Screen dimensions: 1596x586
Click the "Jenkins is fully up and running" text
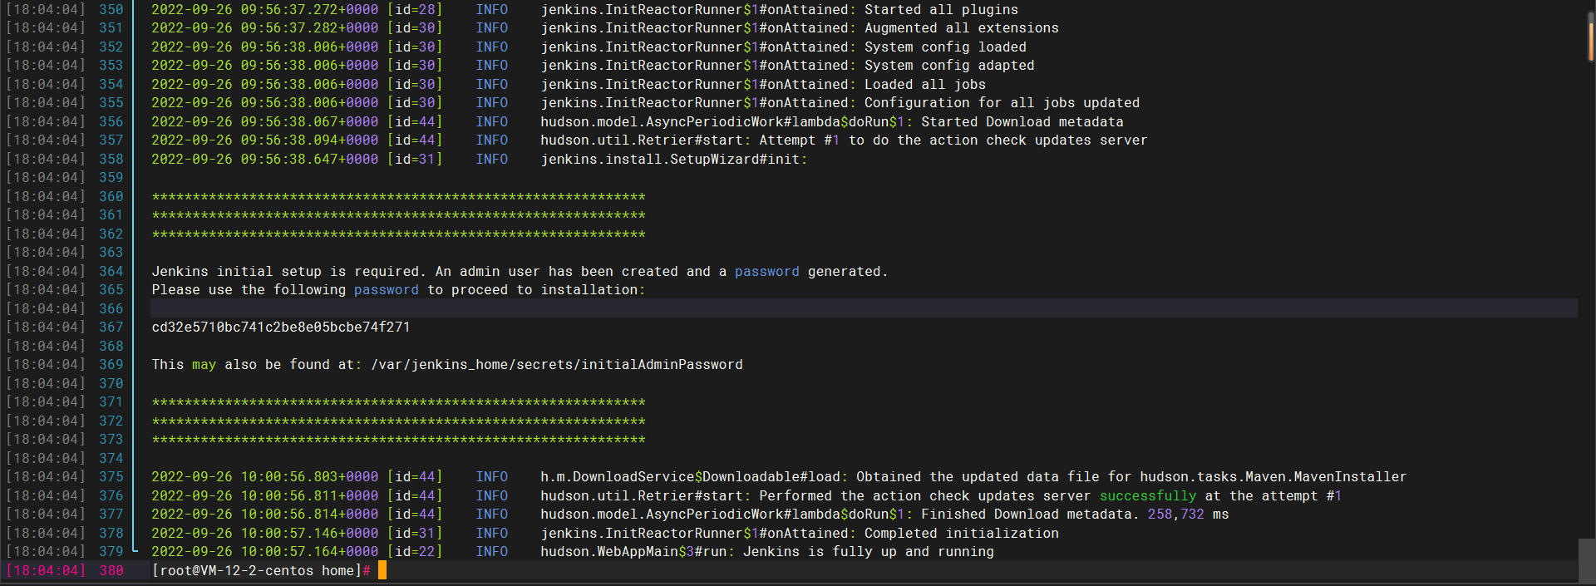(868, 552)
